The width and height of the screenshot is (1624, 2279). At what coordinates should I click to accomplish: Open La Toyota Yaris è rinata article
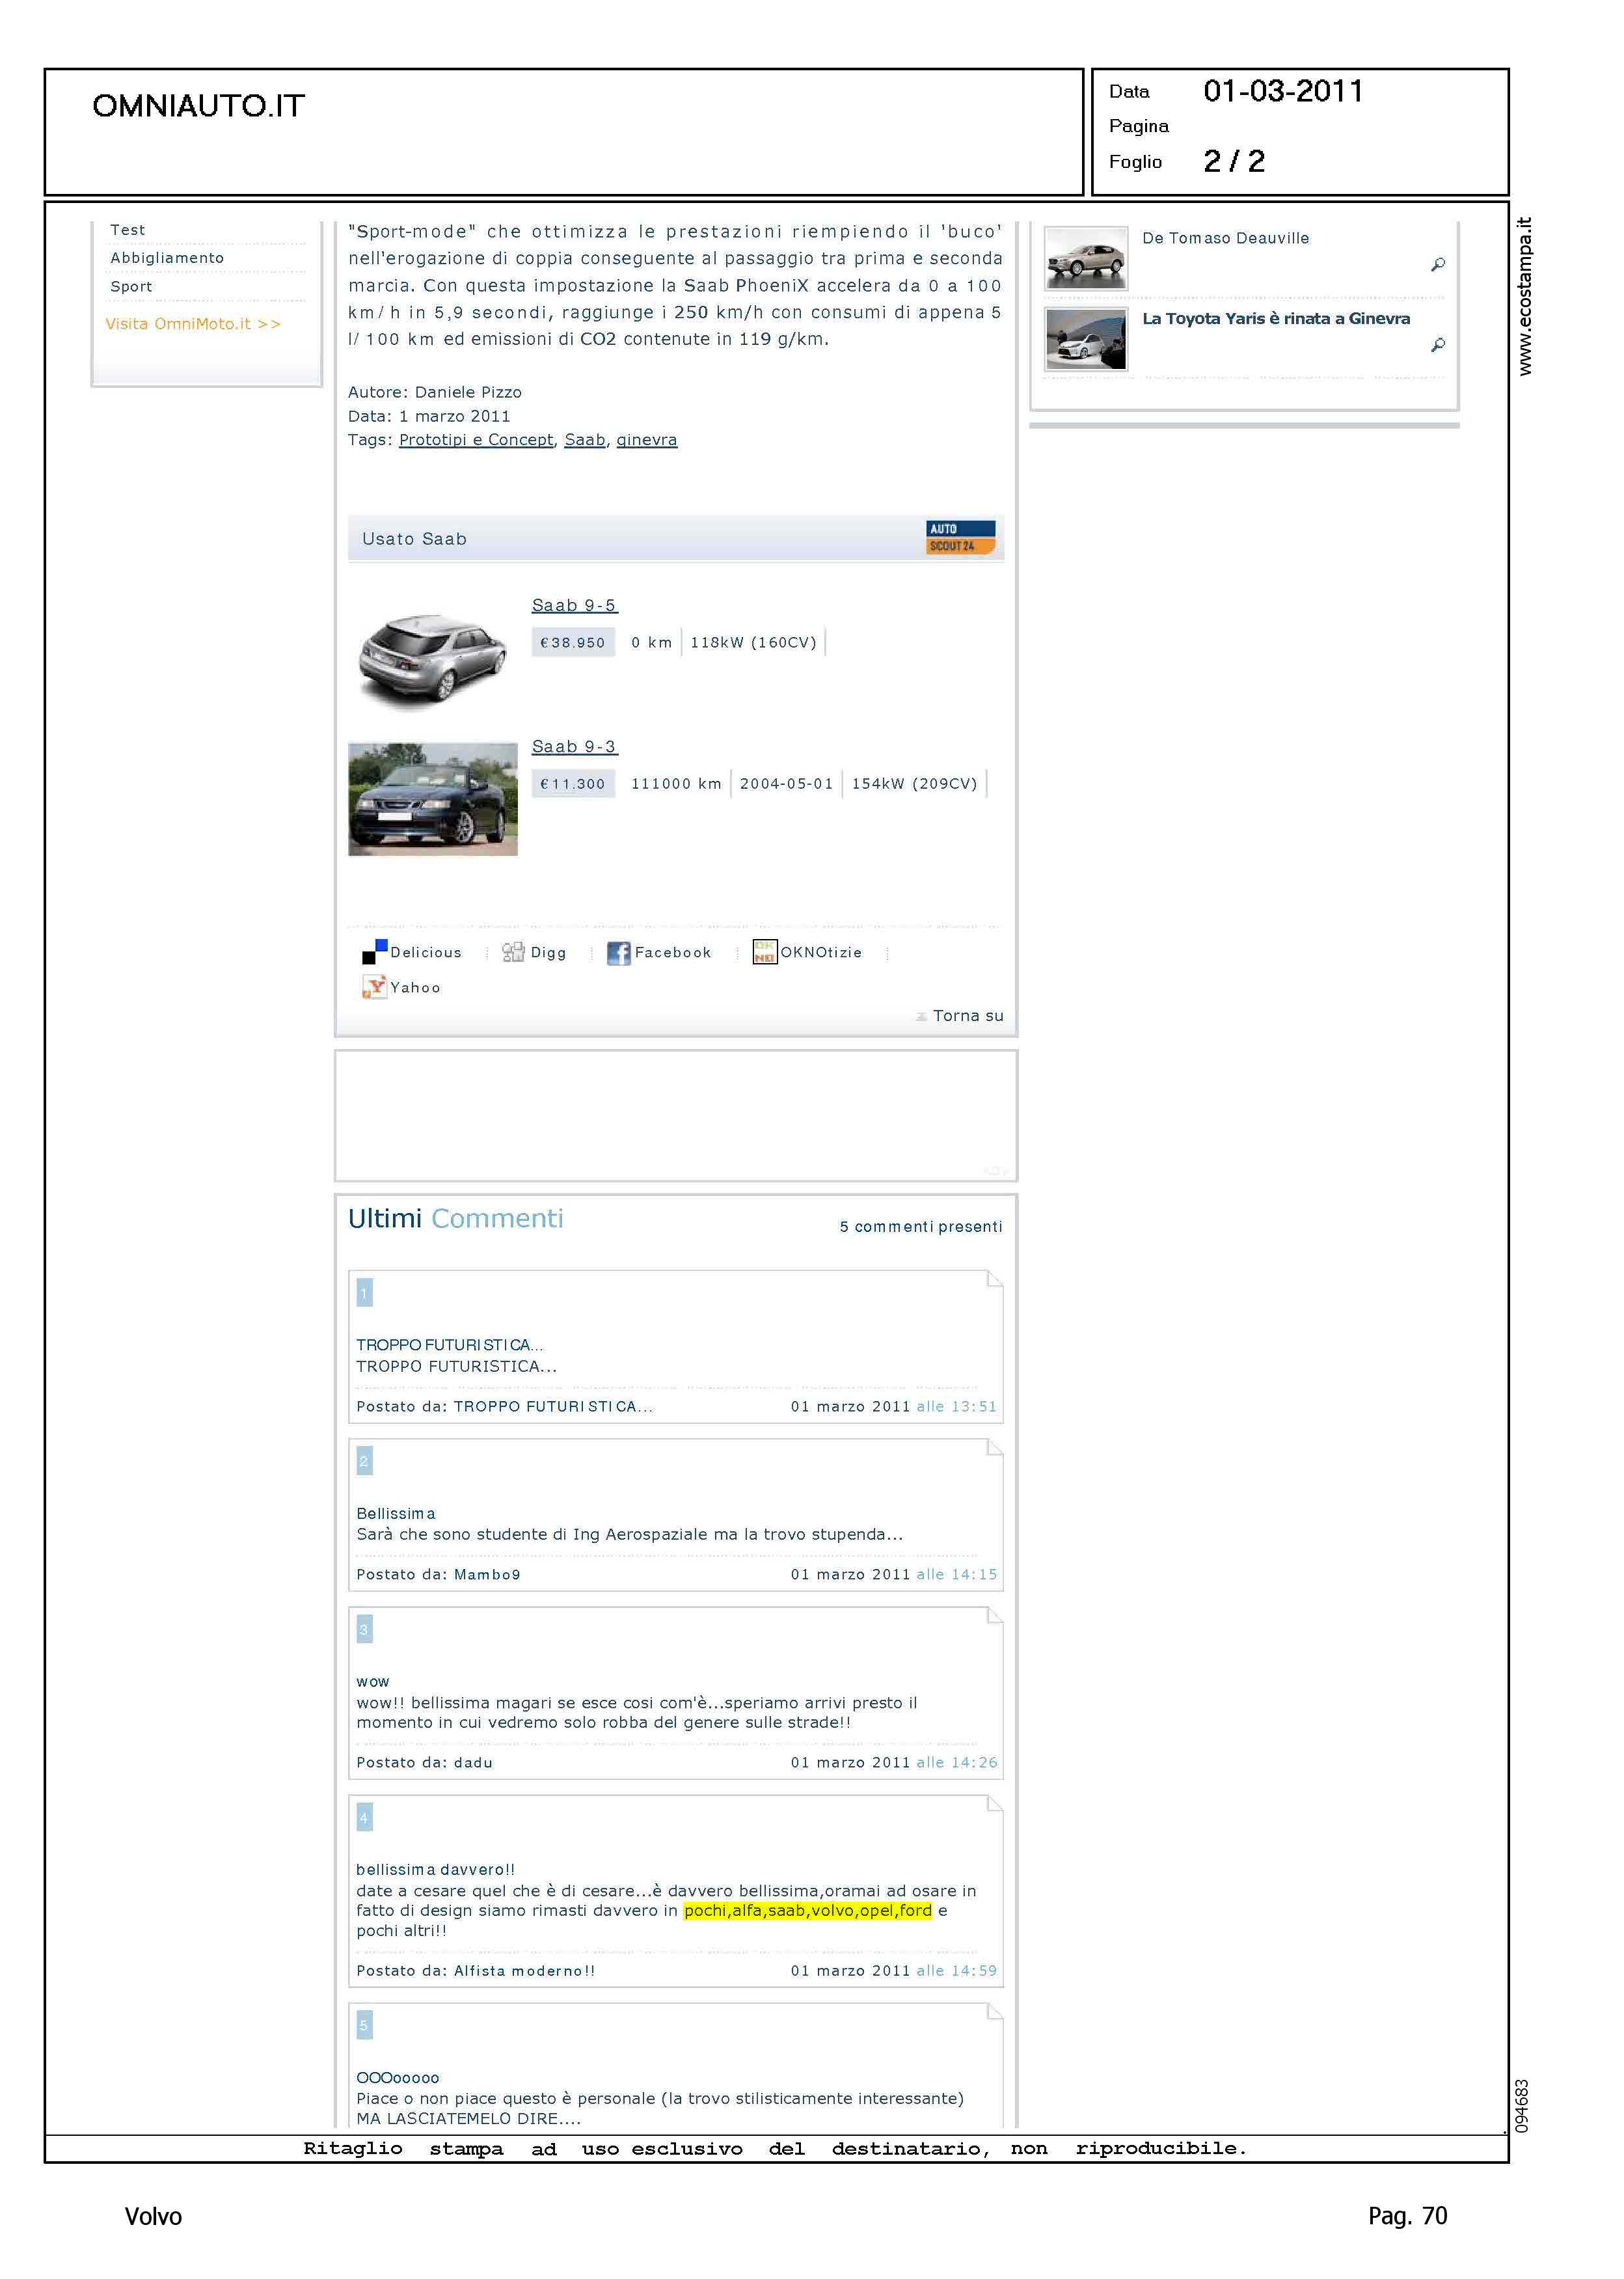1275,319
